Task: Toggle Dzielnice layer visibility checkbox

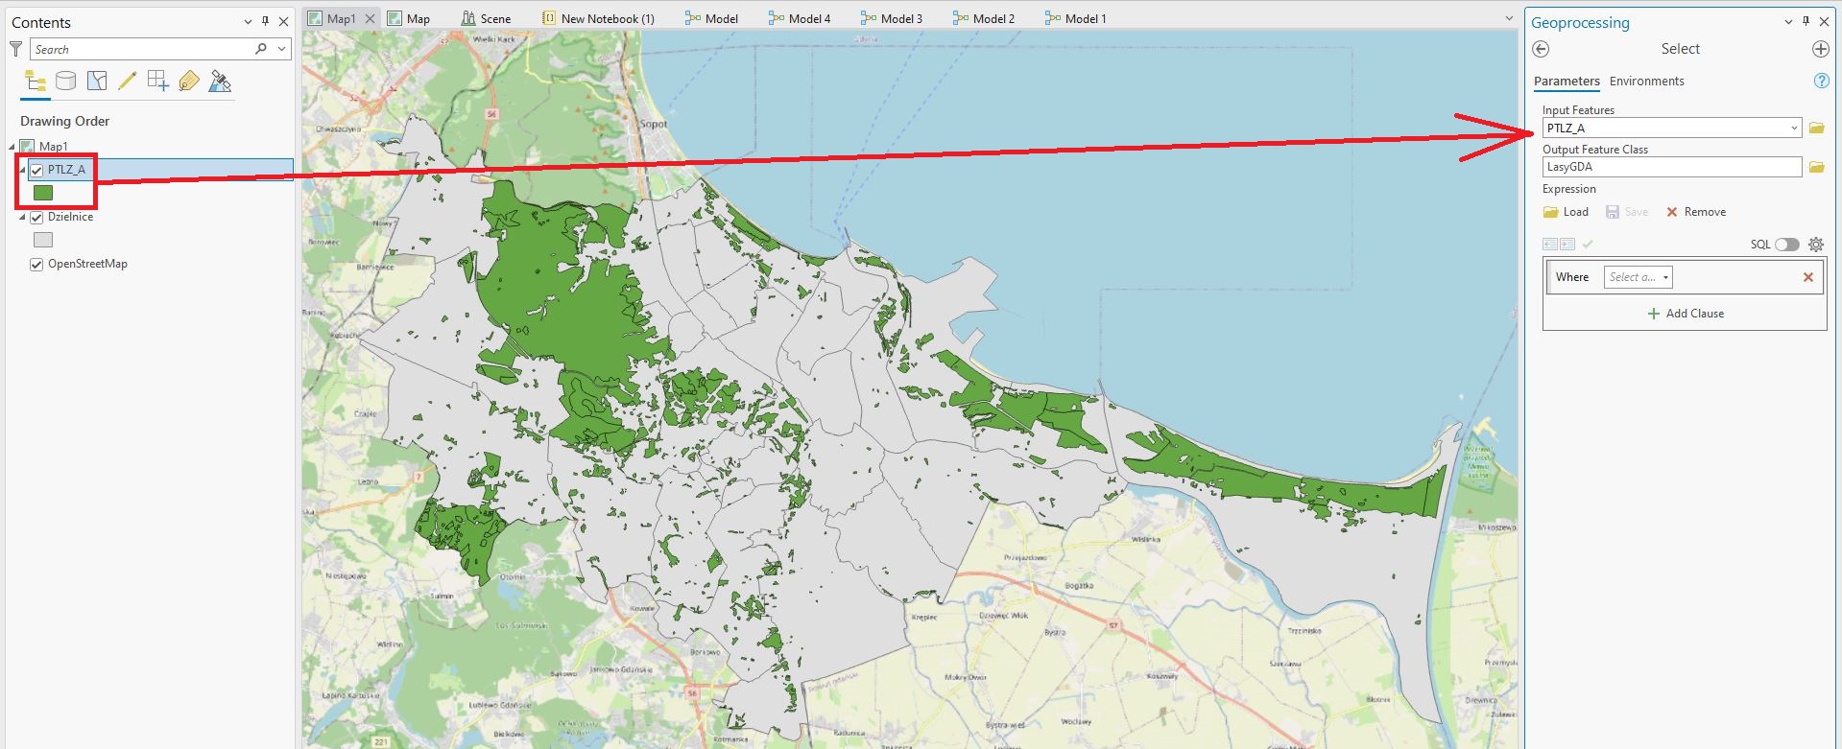Action: pyautogui.click(x=36, y=218)
